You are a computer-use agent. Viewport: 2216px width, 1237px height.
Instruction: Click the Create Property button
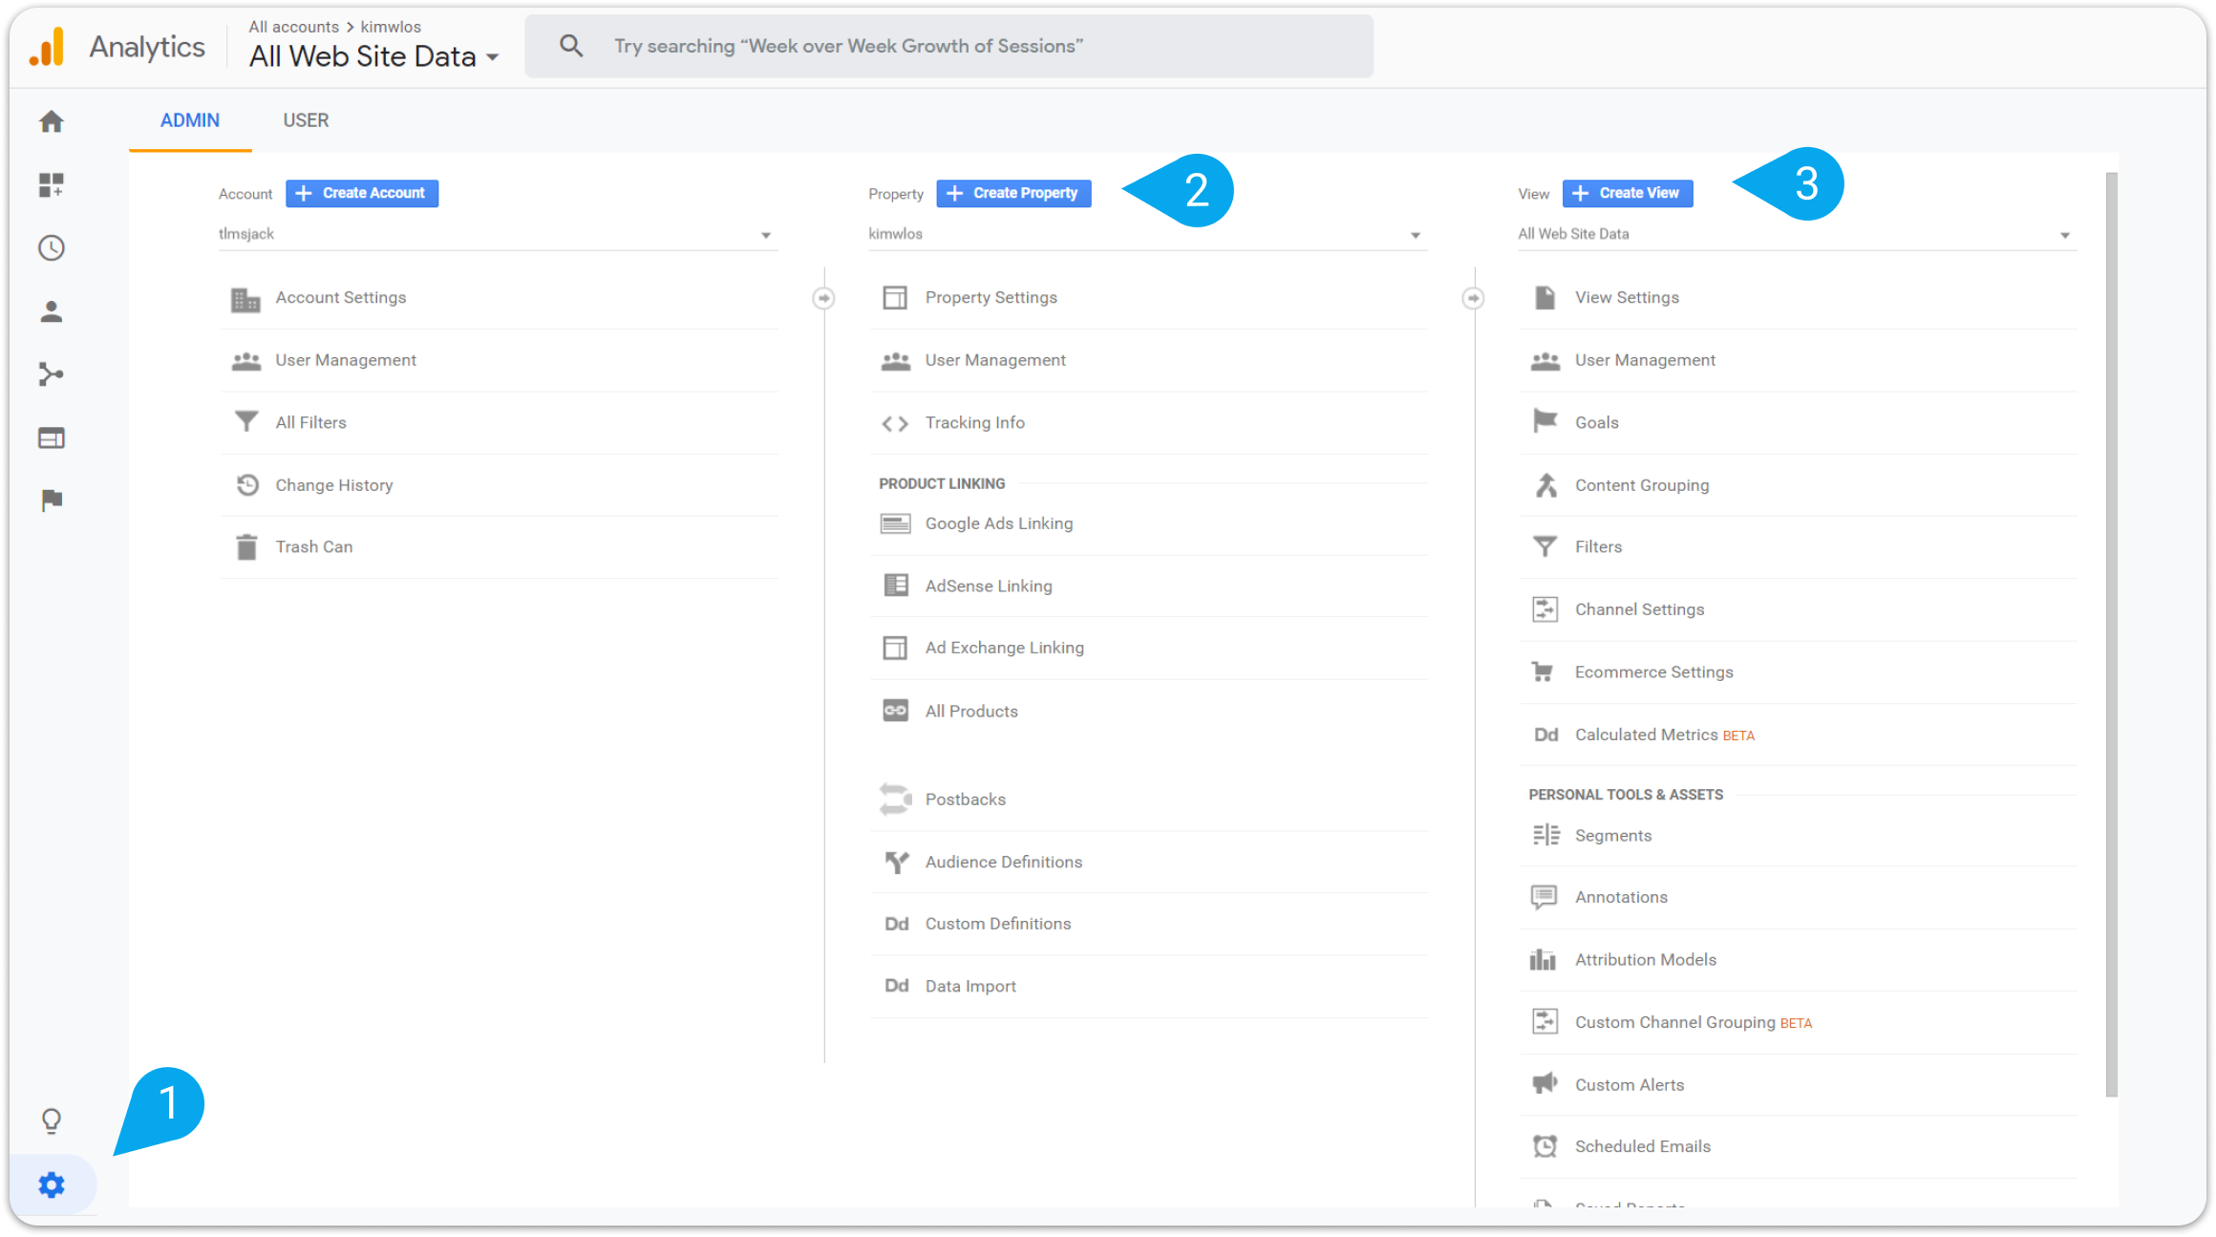point(1013,193)
